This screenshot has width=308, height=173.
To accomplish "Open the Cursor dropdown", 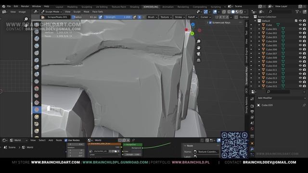I will pyautogui.click(x=205, y=17).
